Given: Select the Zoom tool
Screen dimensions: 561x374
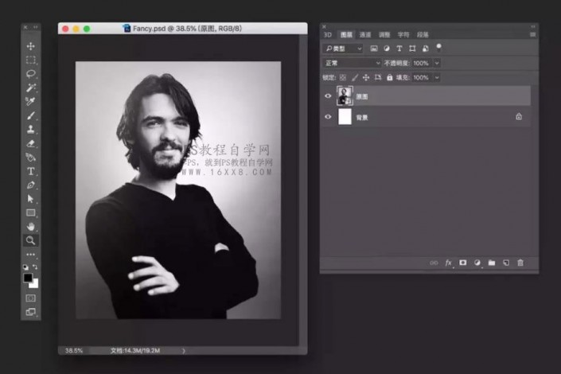Looking at the screenshot, I should (31, 240).
